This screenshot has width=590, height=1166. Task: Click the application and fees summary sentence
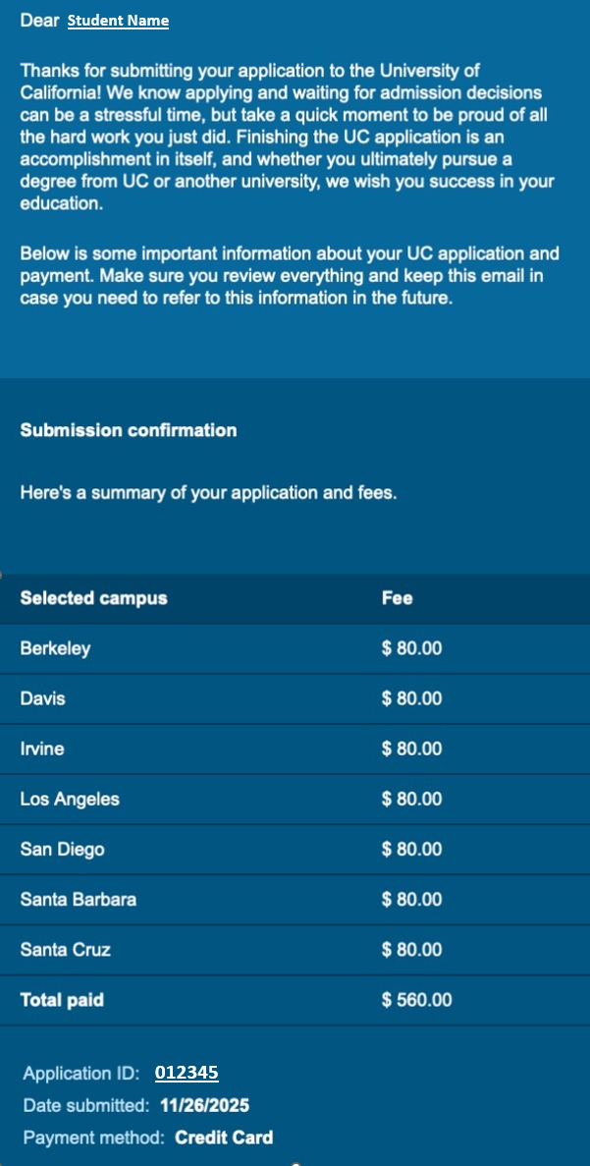click(208, 492)
